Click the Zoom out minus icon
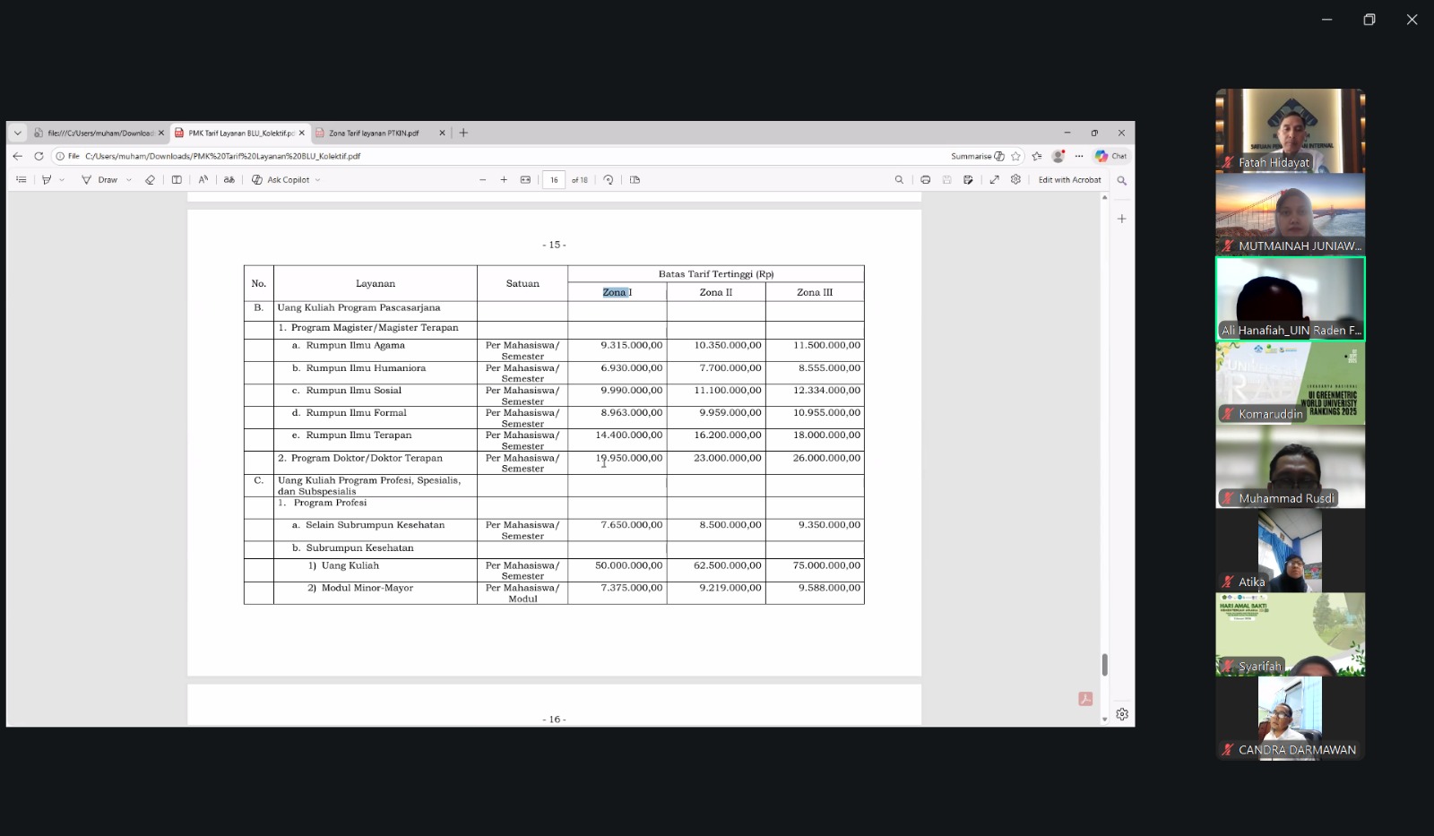Image resolution: width=1434 pixels, height=836 pixels. click(482, 180)
